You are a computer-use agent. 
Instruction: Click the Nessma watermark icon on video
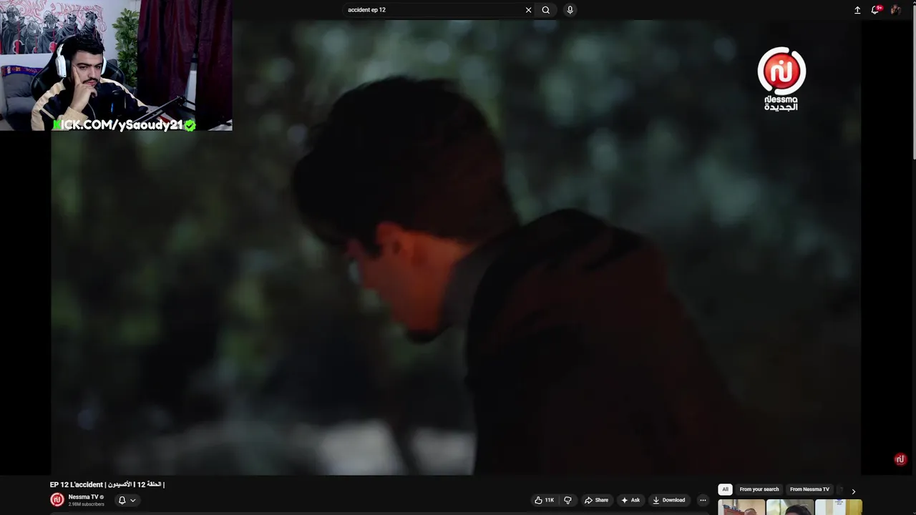coord(900,459)
